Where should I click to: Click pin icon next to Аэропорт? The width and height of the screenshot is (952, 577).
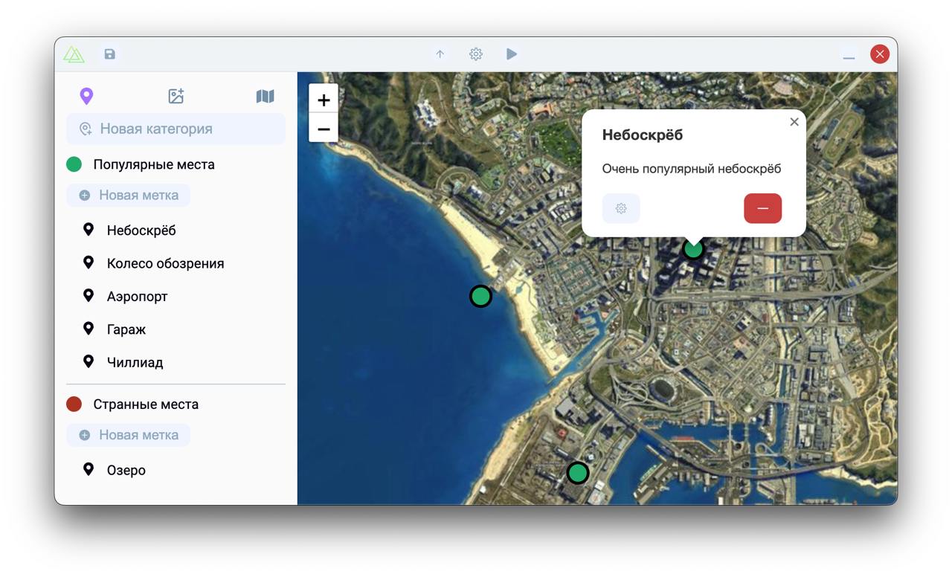[89, 296]
